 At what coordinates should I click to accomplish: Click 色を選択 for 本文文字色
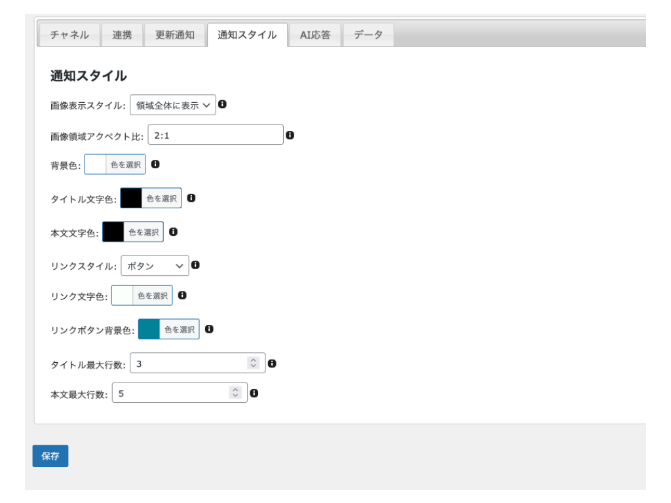(x=144, y=233)
